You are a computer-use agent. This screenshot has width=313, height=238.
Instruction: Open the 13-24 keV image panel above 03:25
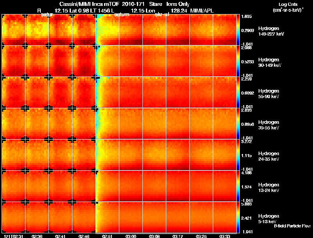(x=201, y=186)
